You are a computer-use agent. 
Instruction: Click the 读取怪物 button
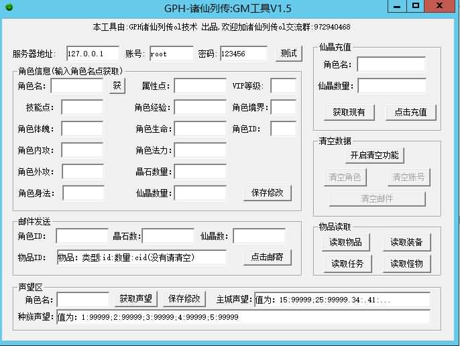(x=406, y=264)
